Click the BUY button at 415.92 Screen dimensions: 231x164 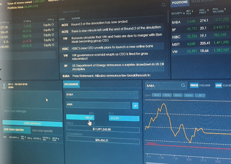click(124, 118)
